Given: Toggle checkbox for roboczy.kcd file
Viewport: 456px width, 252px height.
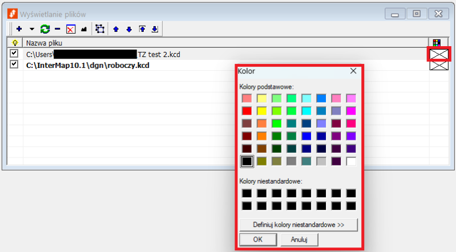Looking at the screenshot, I should [14, 64].
